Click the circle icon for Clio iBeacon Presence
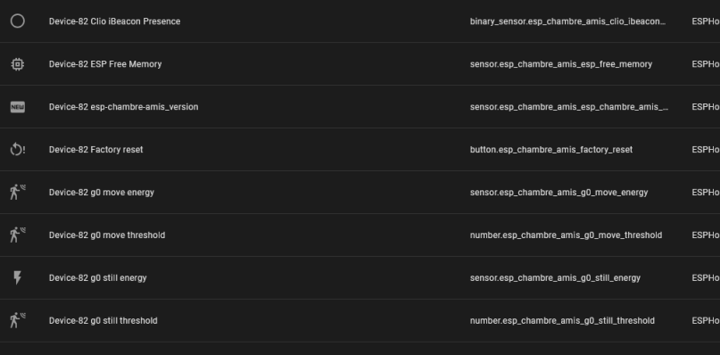This screenshot has width=720, height=355. 18,21
